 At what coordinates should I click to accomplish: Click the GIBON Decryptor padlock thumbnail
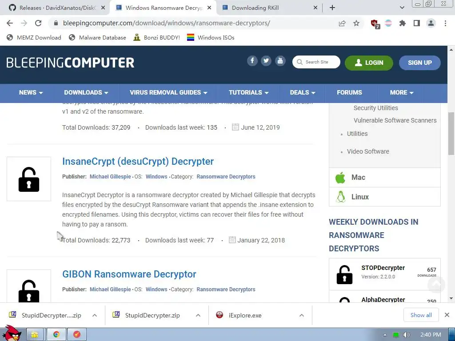[29, 286]
